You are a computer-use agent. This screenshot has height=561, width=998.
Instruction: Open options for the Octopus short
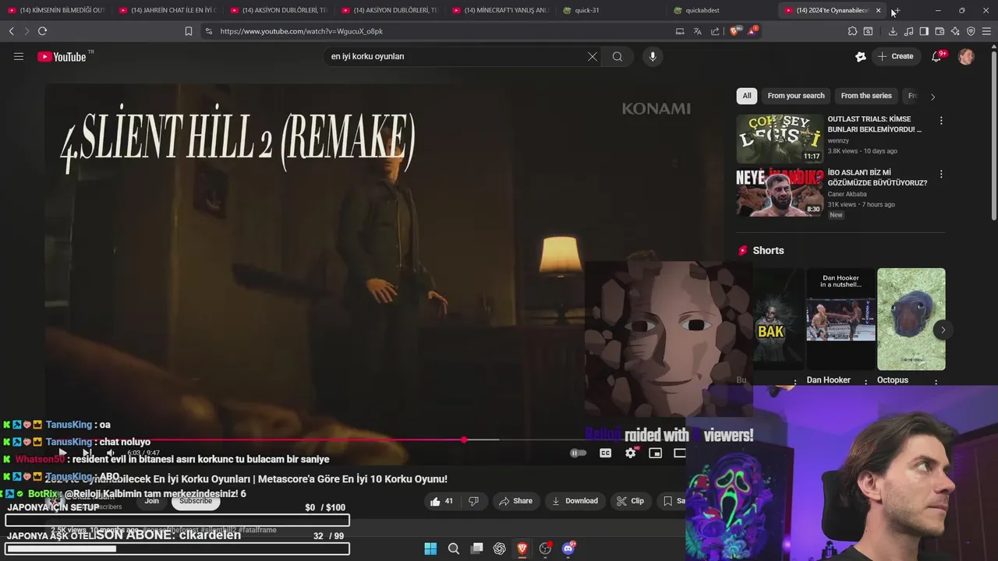(936, 382)
